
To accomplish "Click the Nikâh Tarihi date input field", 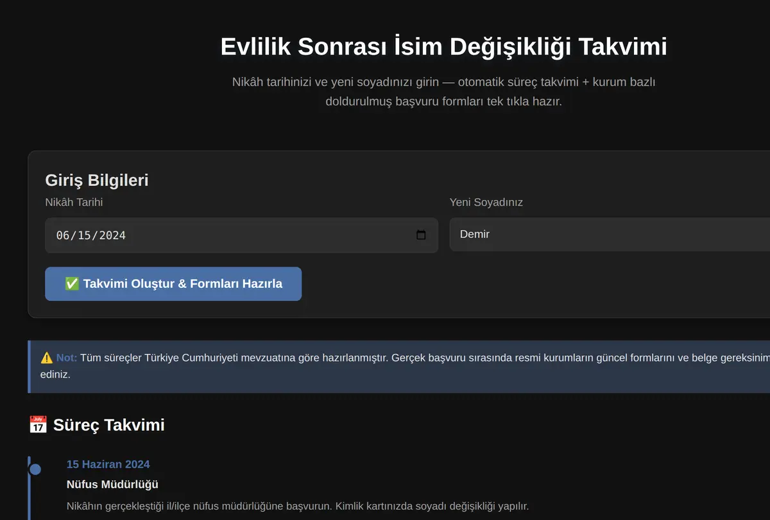I will (241, 235).
